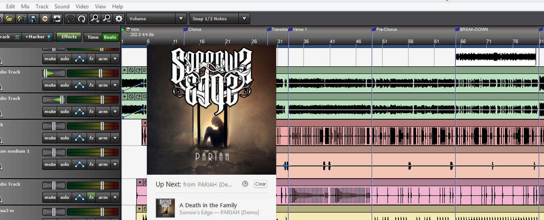Zoom in with the magnifier plus icon

pyautogui.click(x=95, y=19)
